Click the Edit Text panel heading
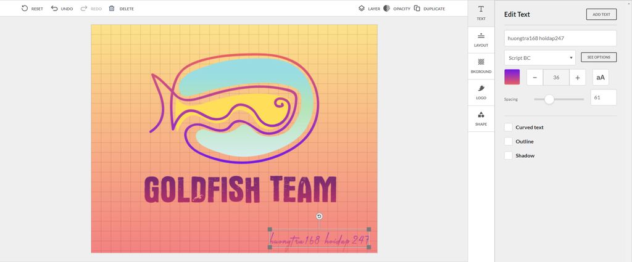Screen dimensions: 632x262 pyautogui.click(x=517, y=15)
